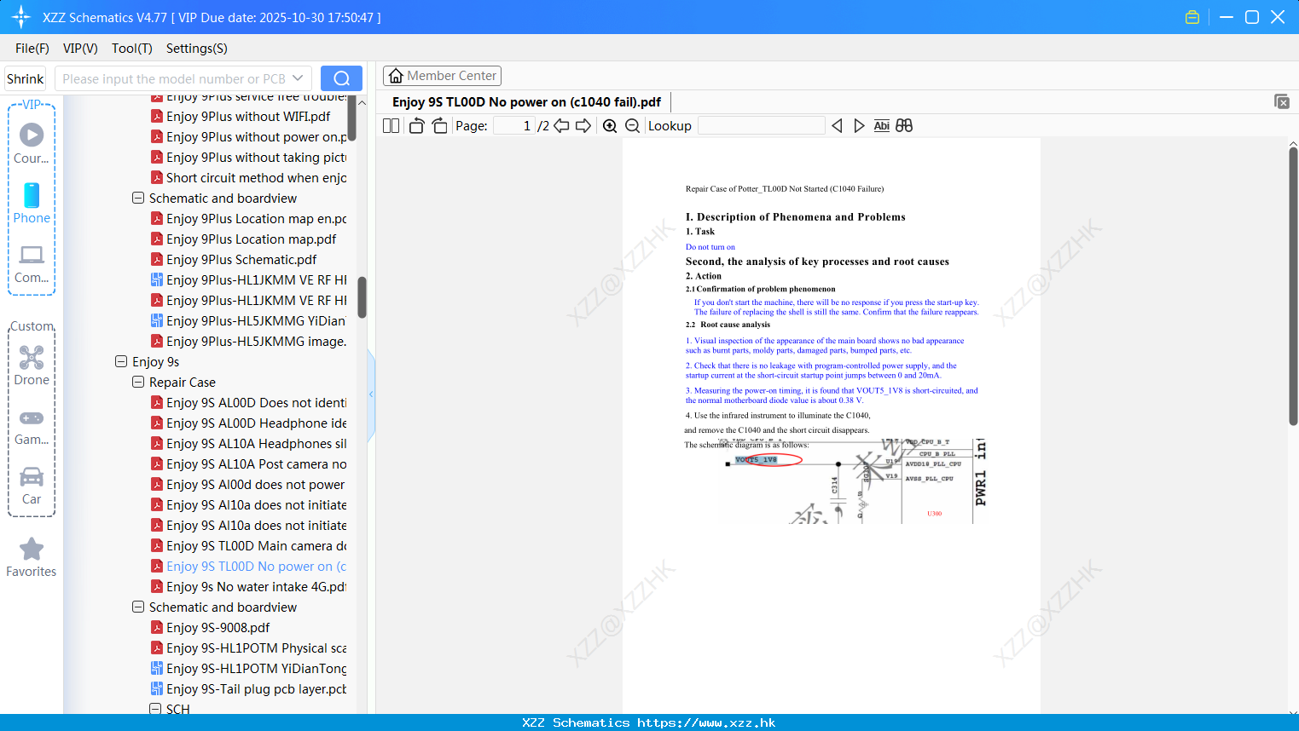Collapse the SCH tree node
The height and width of the screenshot is (731, 1299).
click(x=155, y=709)
